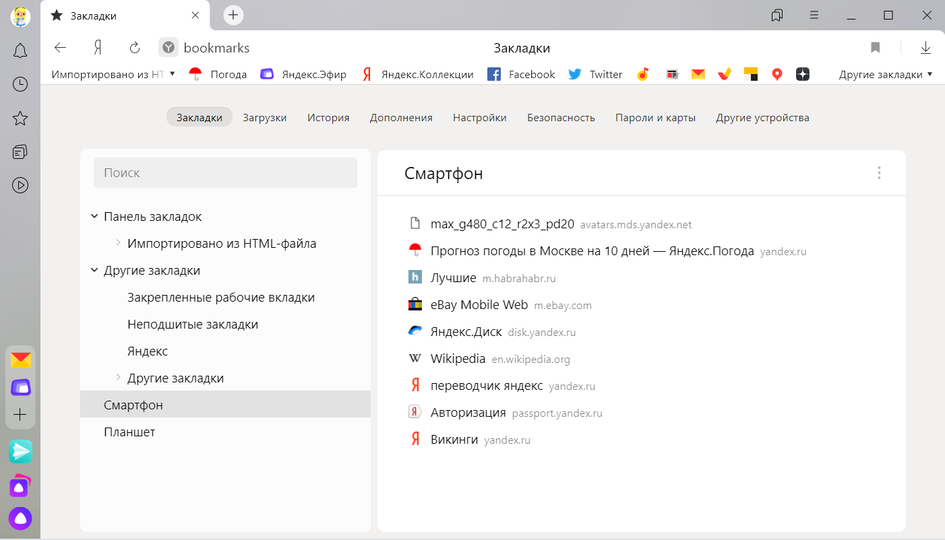Open Прогноз погоды в Москве bookmark
The width and height of the screenshot is (945, 540).
coord(592,251)
